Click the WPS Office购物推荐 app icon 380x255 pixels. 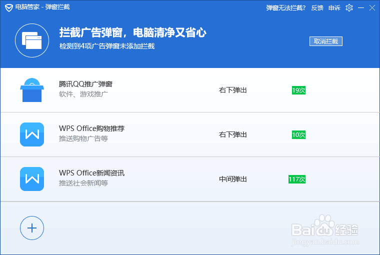click(x=32, y=134)
